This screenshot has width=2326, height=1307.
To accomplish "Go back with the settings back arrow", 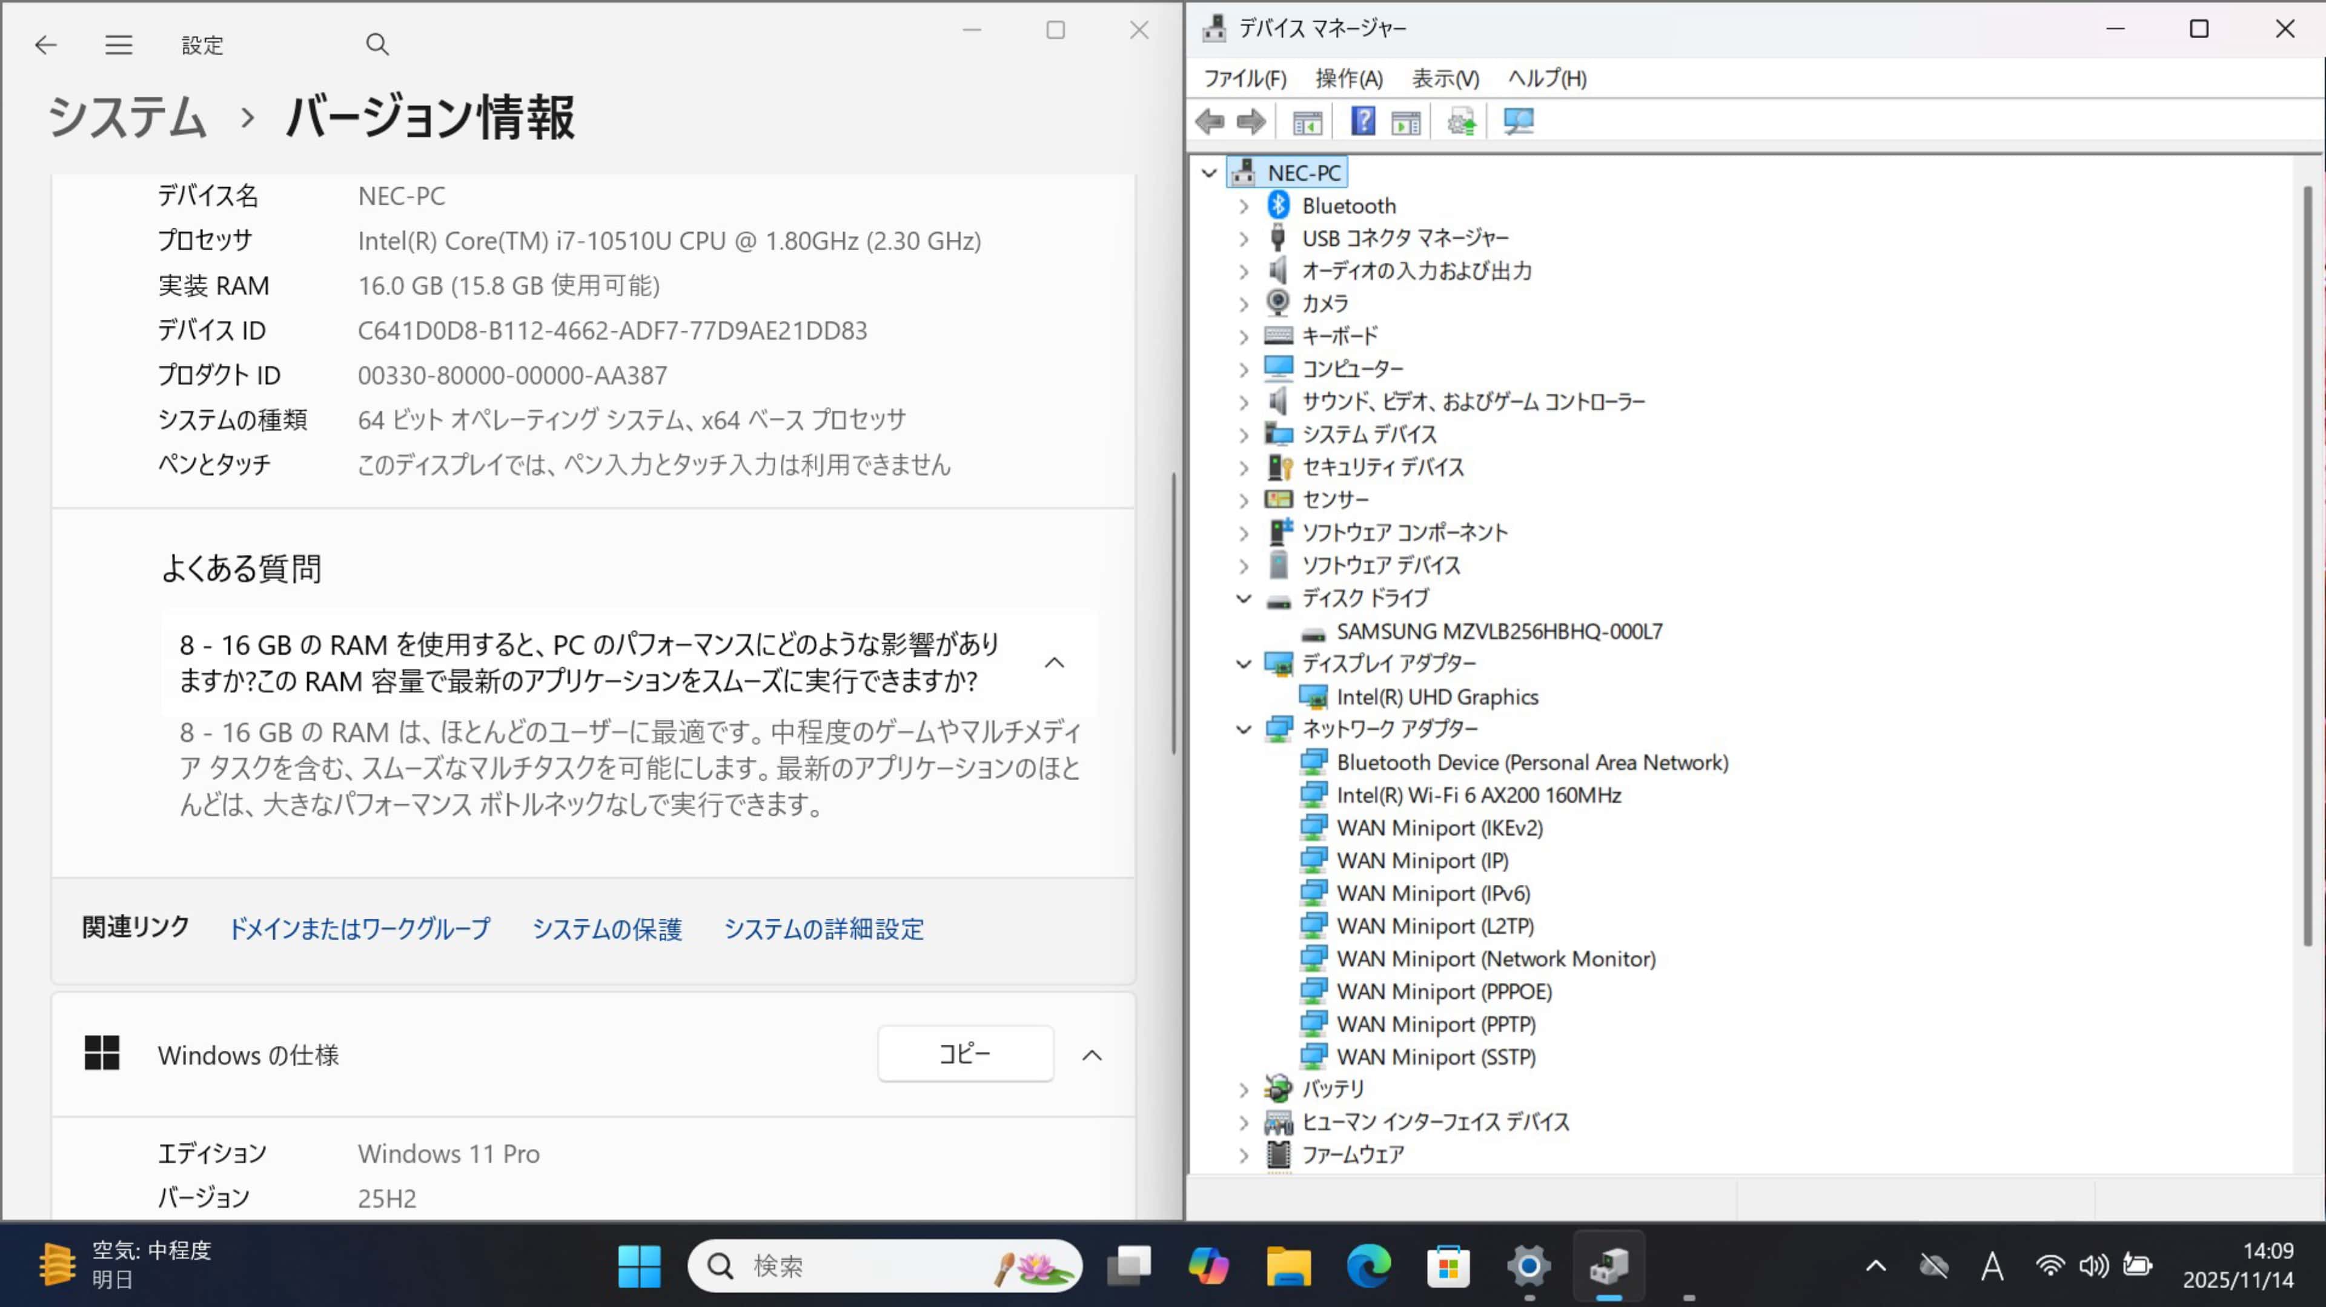I will click(x=45, y=45).
